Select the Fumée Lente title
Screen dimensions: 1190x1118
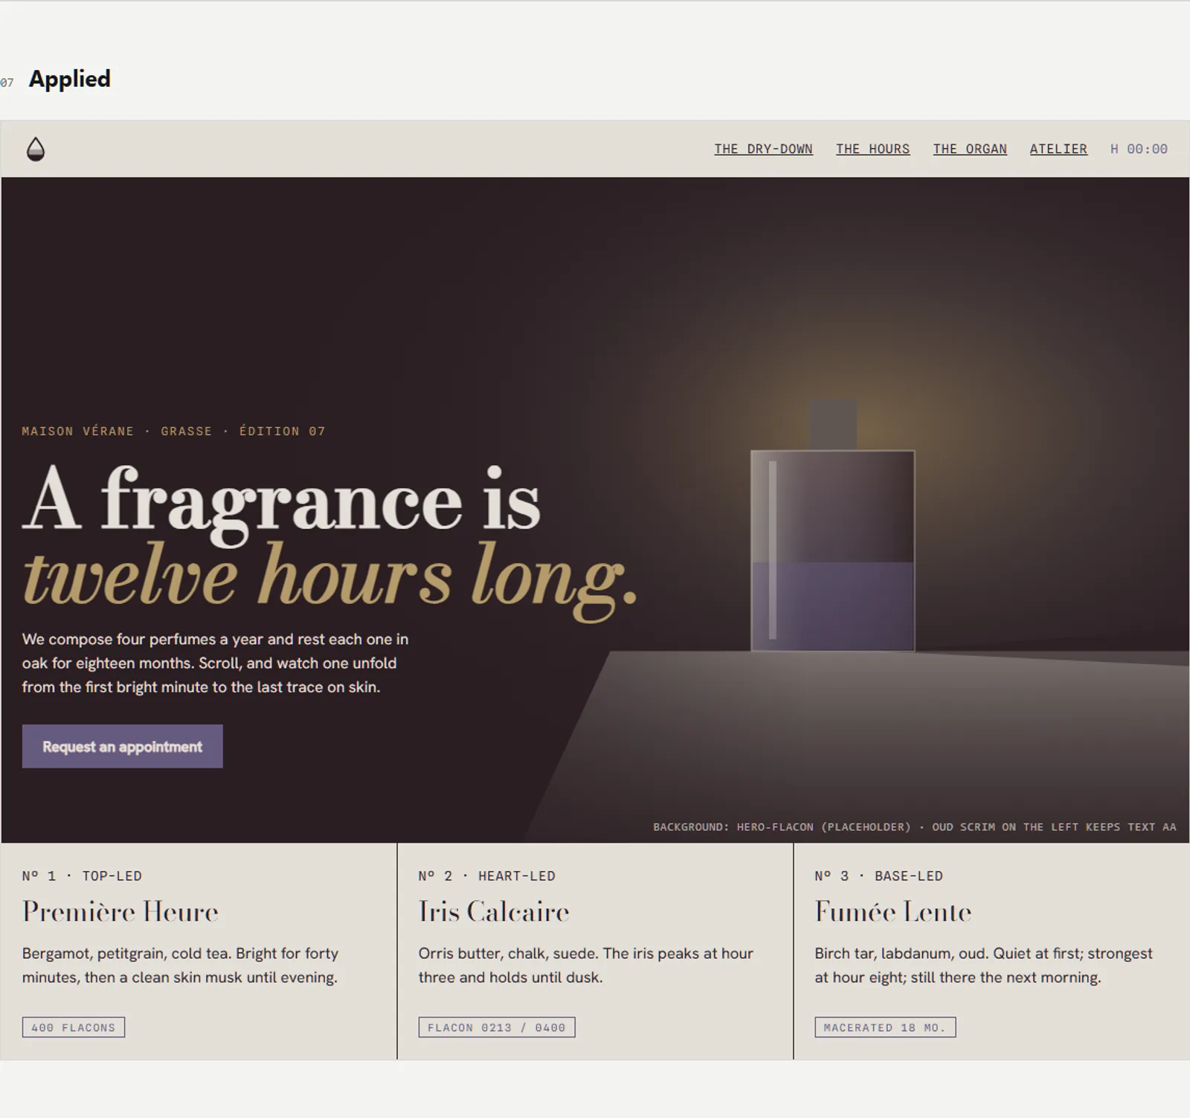pyautogui.click(x=893, y=912)
